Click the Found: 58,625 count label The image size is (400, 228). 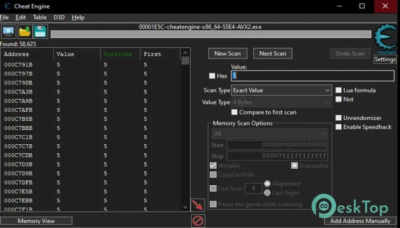[x=18, y=44]
